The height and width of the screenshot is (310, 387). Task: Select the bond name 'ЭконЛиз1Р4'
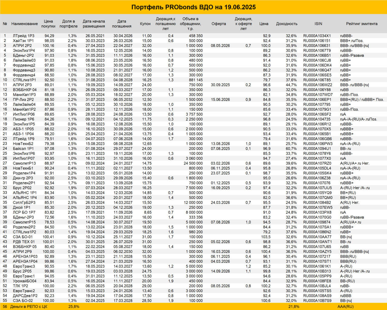tap(24, 51)
